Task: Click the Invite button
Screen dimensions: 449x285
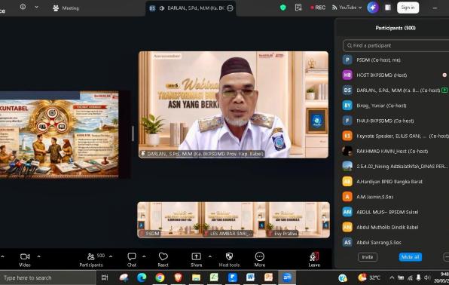Action: click(x=368, y=257)
